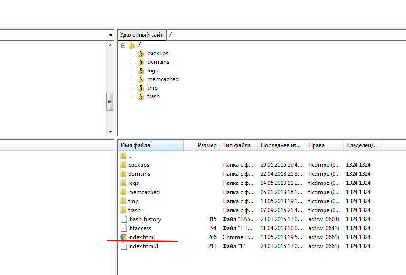This screenshot has height=275, width=406.
Task: Click the scroll-down arrow in local tree
Action: click(110, 132)
